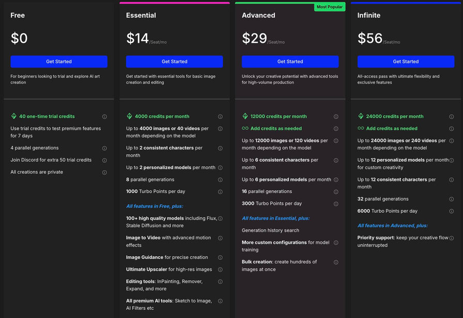Click info icon beside Join Discord trial credits
The width and height of the screenshot is (463, 318).
[x=104, y=160]
